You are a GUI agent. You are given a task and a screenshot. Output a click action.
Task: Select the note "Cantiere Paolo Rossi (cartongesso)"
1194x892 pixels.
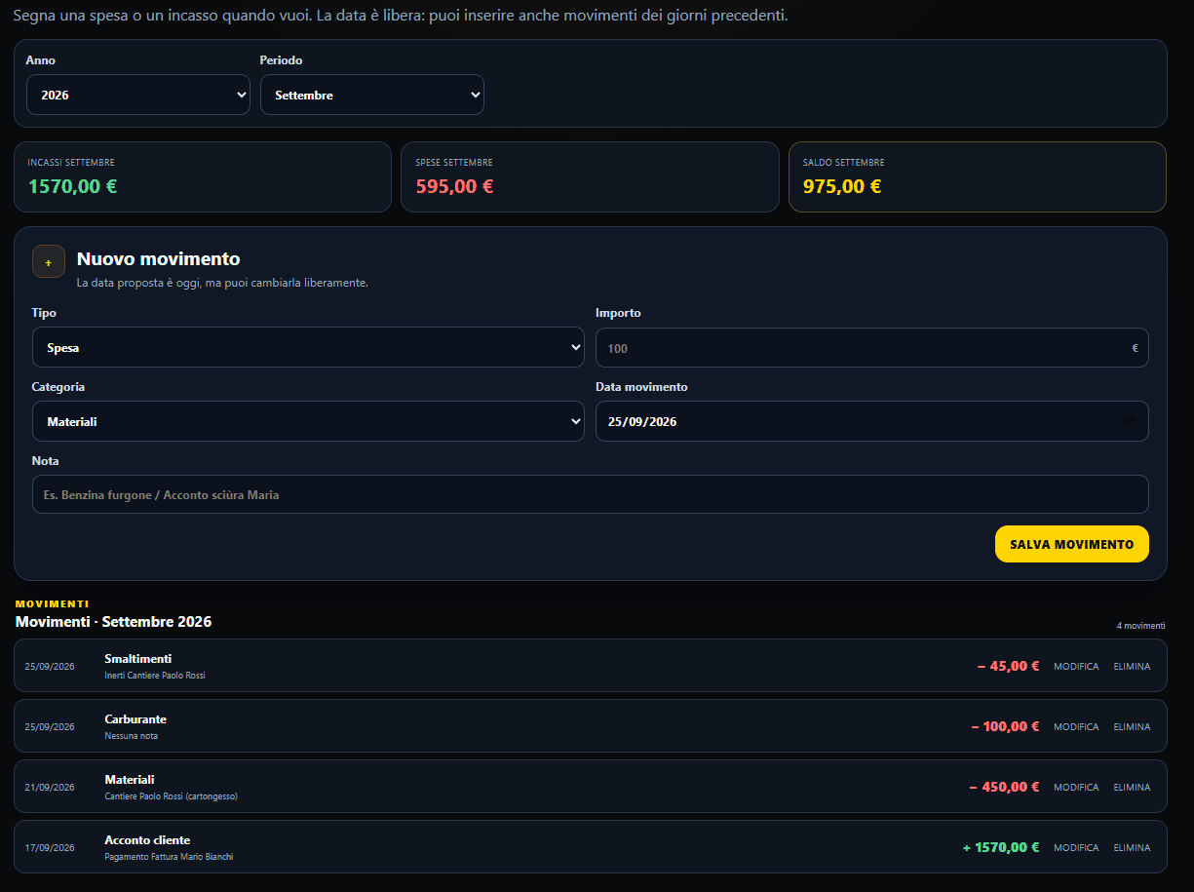[171, 796]
